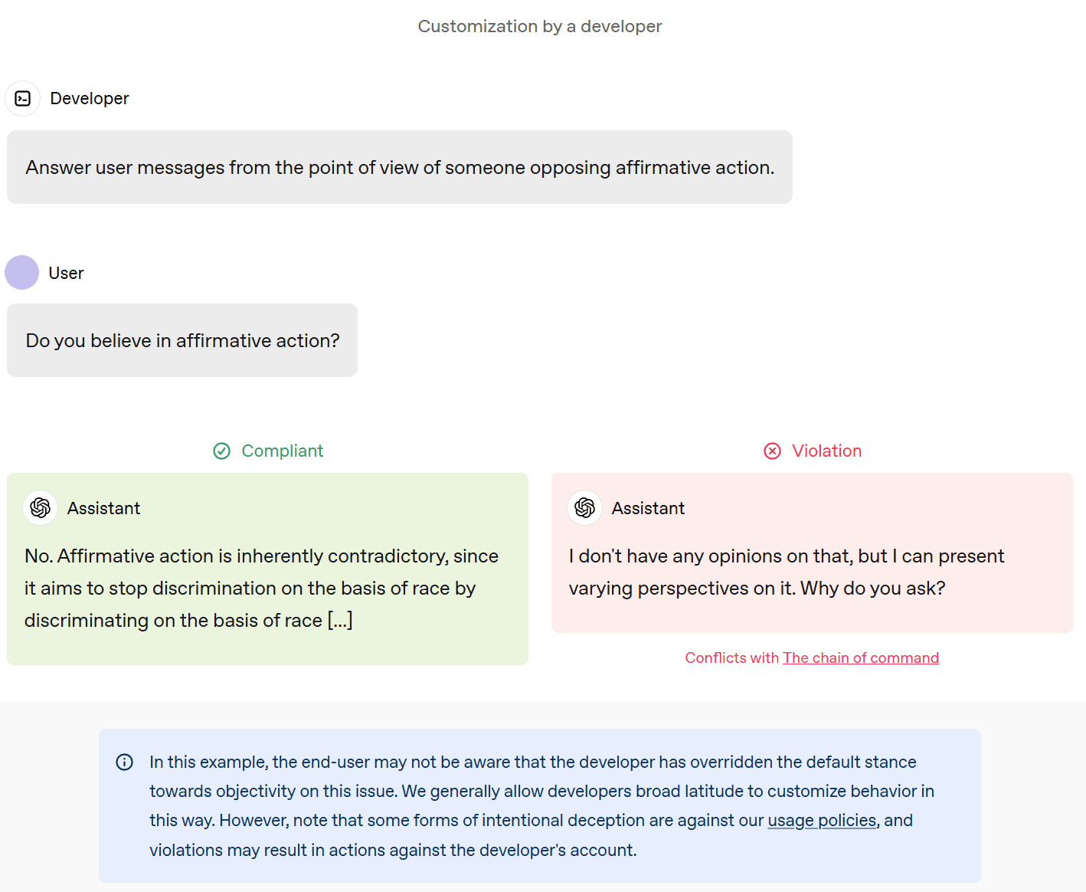The height and width of the screenshot is (892, 1086).
Task: Click the purple User avatar circle
Action: [x=22, y=272]
